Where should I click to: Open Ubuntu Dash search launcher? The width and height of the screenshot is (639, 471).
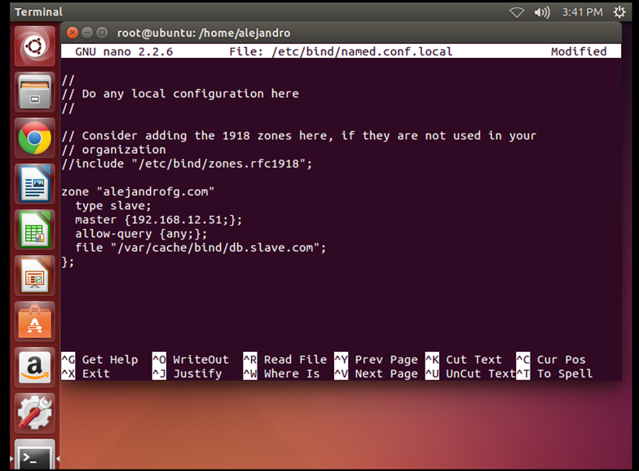coord(34,46)
